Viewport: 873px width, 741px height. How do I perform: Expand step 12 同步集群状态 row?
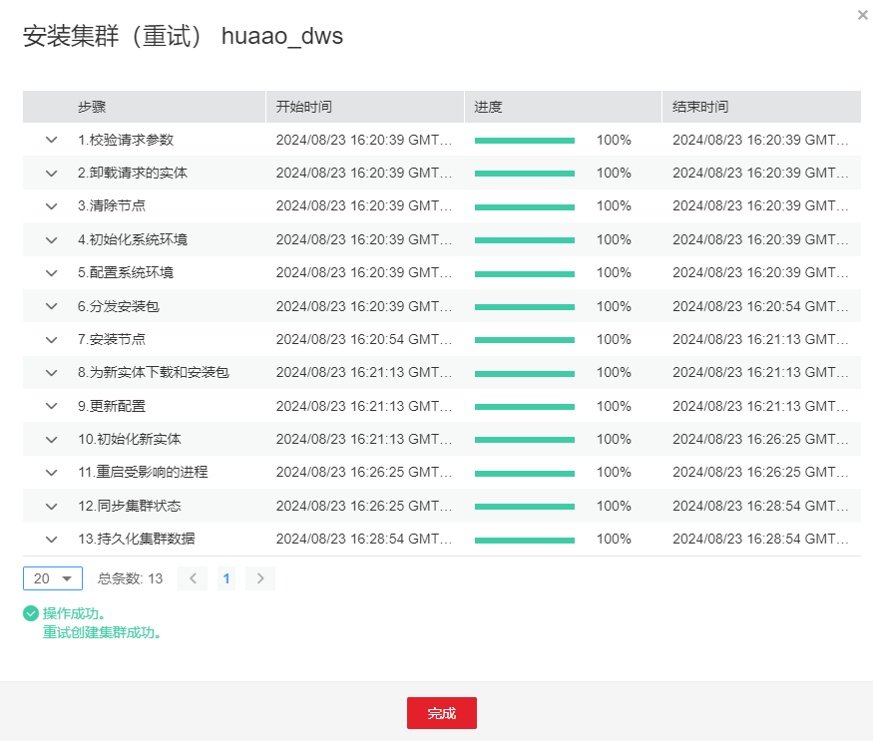pos(51,506)
